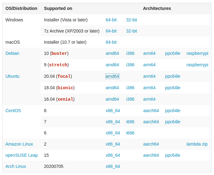Select ppc64le for Debian 10 buster
The width and height of the screenshot is (214, 175).
(172, 53)
